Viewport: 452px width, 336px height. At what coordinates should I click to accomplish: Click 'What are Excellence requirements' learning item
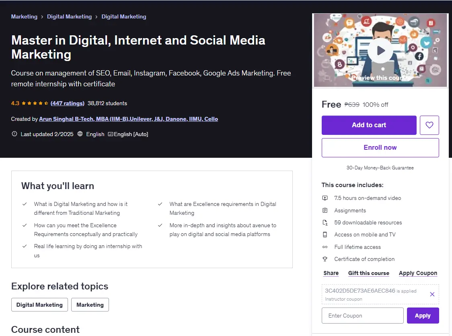coord(223,208)
